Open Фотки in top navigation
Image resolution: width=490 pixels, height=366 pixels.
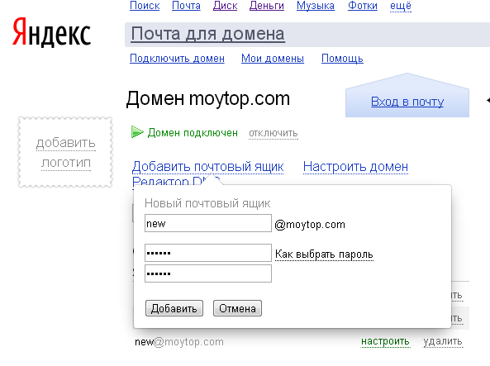[363, 6]
